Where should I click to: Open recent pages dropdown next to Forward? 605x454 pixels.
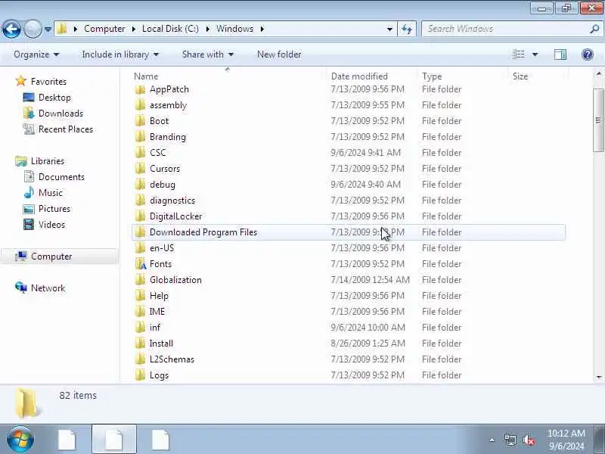(x=48, y=29)
